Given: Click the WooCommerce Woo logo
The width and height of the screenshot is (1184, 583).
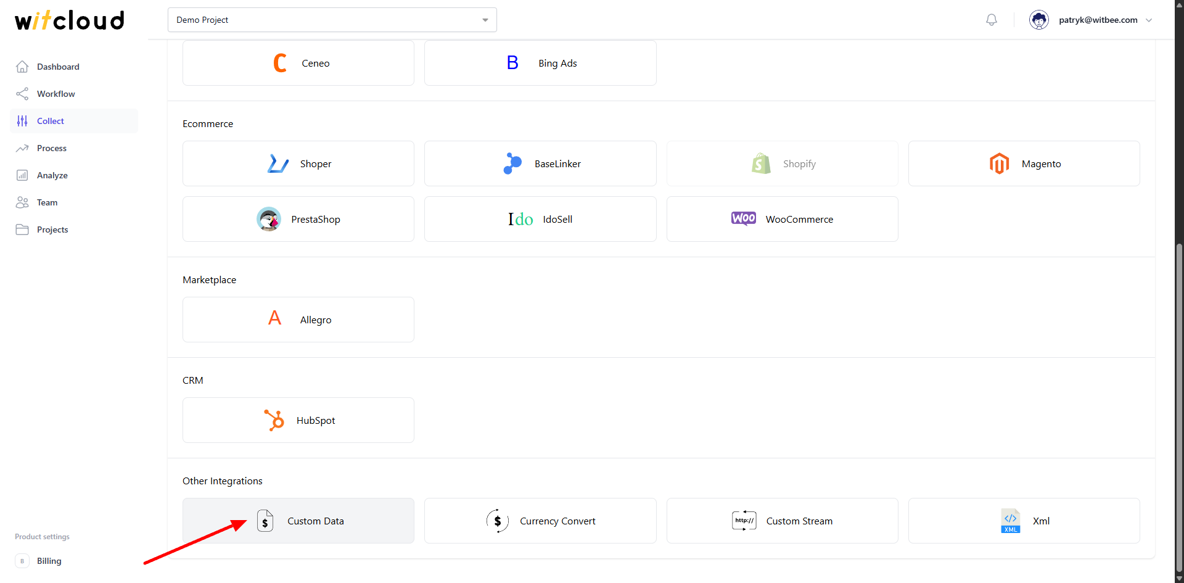Looking at the screenshot, I should [x=743, y=218].
